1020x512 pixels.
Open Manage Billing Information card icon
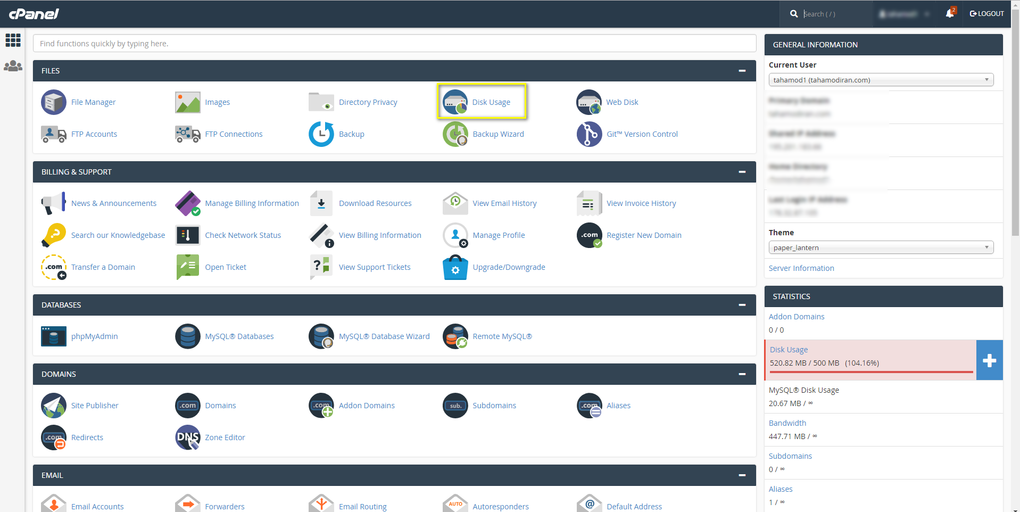pos(188,203)
